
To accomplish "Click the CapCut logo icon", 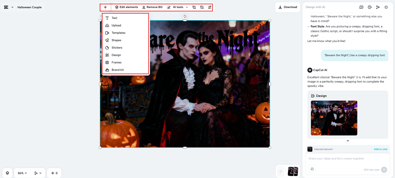I will (x=6, y=7).
